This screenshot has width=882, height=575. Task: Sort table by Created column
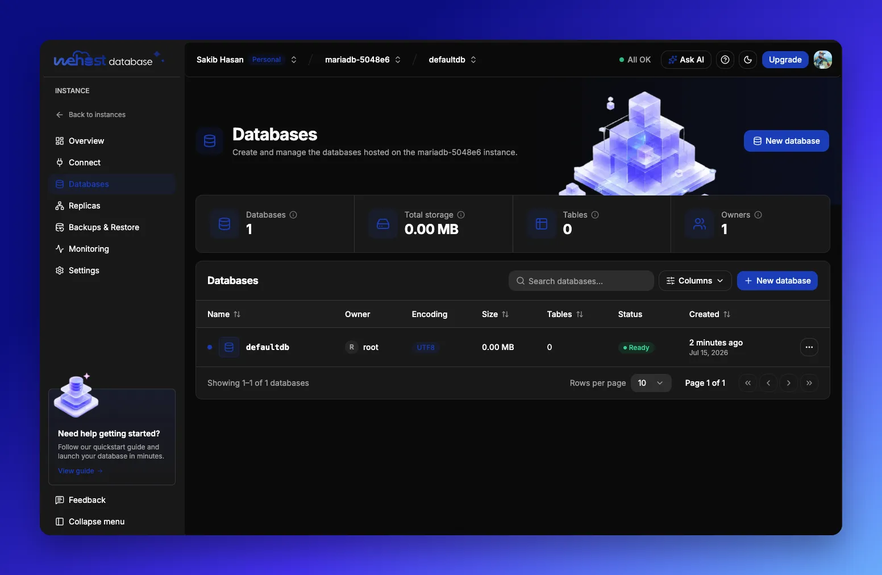(x=710, y=314)
